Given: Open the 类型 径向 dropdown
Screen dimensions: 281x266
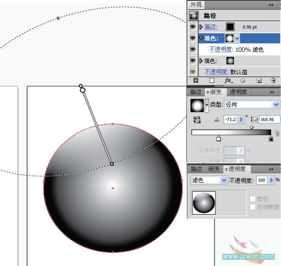Looking at the screenshot, I should [252, 105].
